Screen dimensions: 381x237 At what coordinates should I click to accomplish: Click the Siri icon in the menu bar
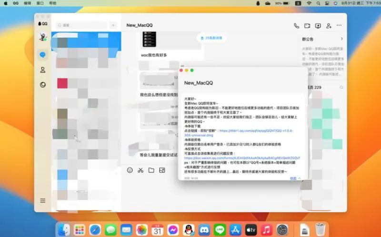[335, 3]
